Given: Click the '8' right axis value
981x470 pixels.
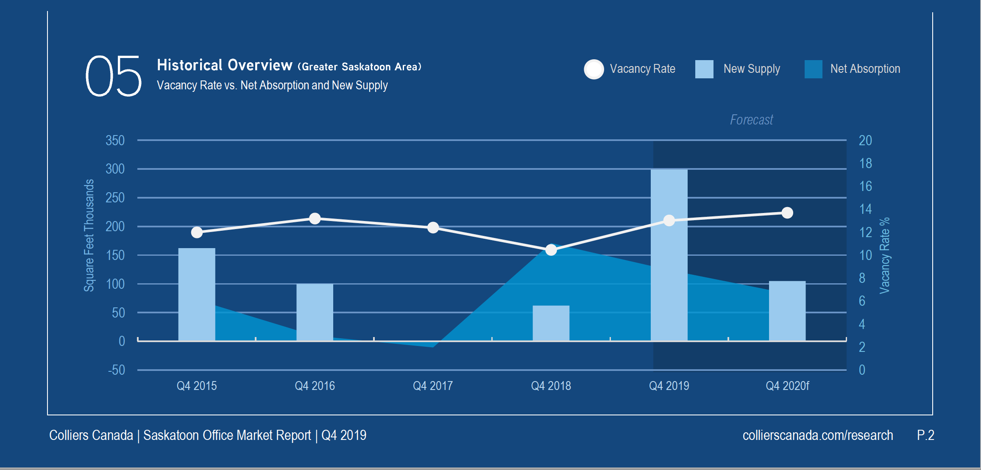Looking at the screenshot, I should point(862,278).
